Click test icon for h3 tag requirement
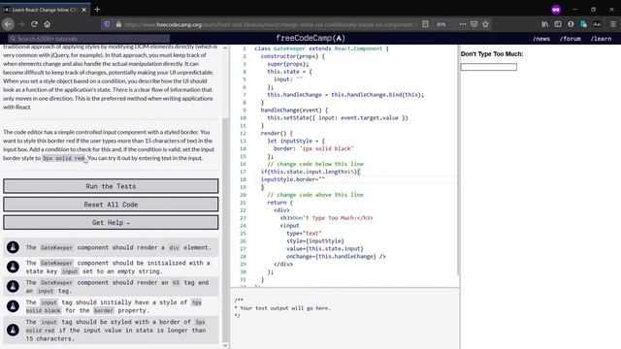 tap(13, 286)
